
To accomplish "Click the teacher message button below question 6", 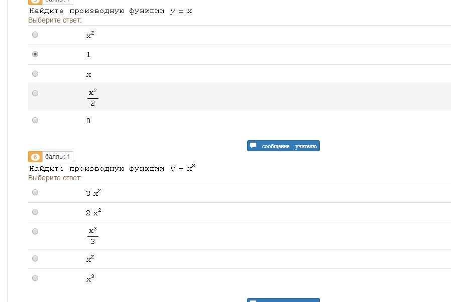I will click(283, 300).
